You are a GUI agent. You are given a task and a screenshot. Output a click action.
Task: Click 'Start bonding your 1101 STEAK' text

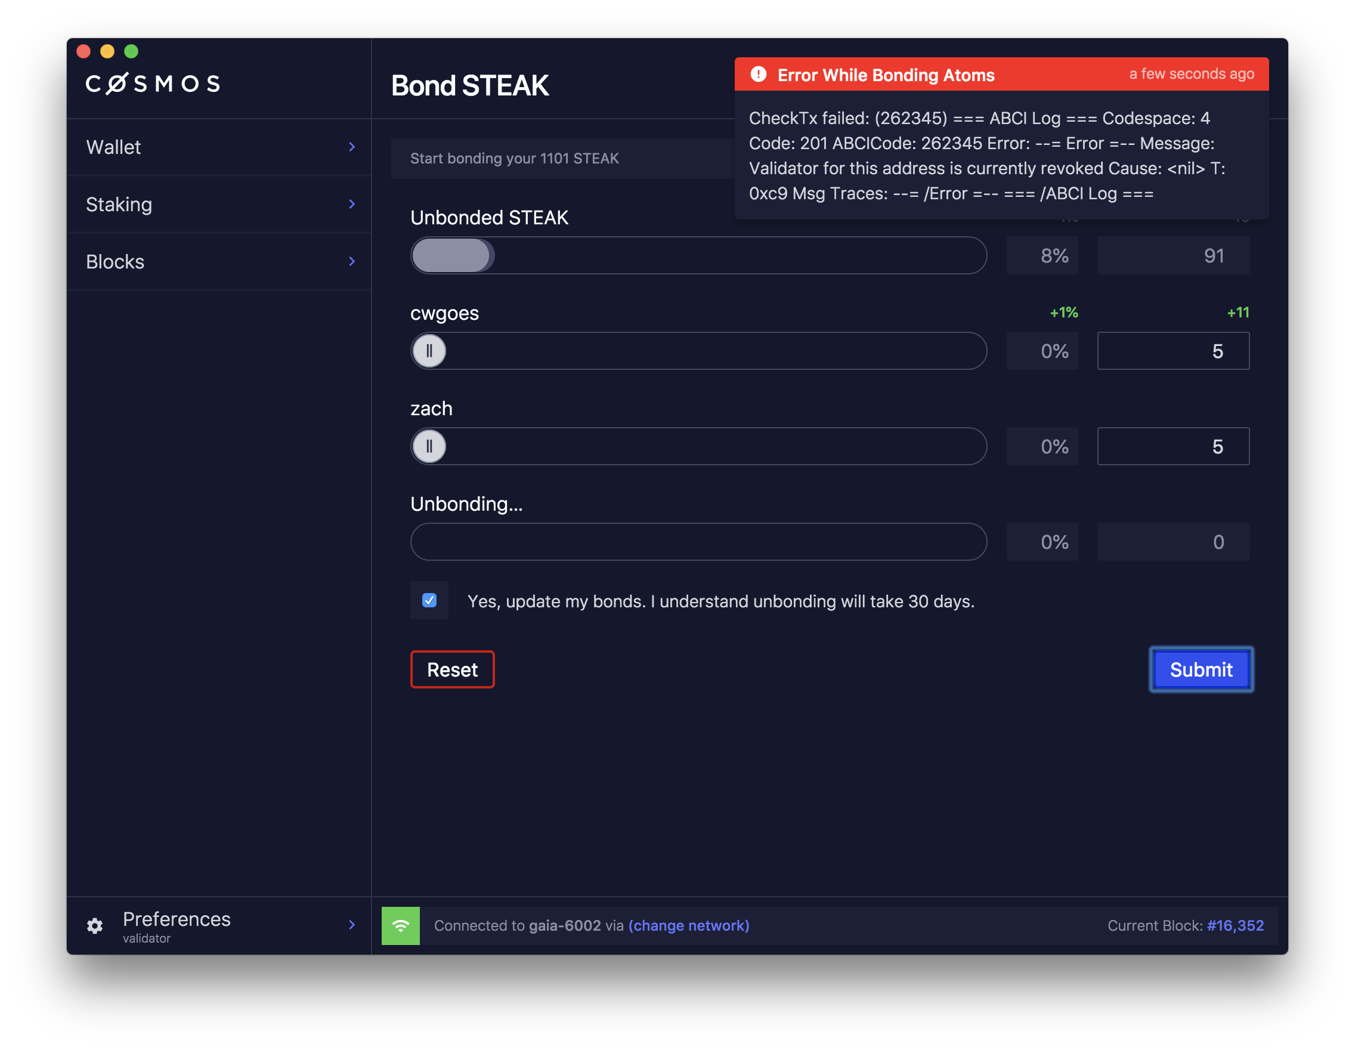(x=514, y=159)
